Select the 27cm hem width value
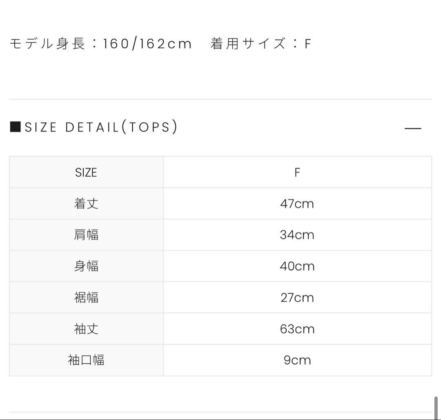This screenshot has width=441, height=420. (297, 298)
